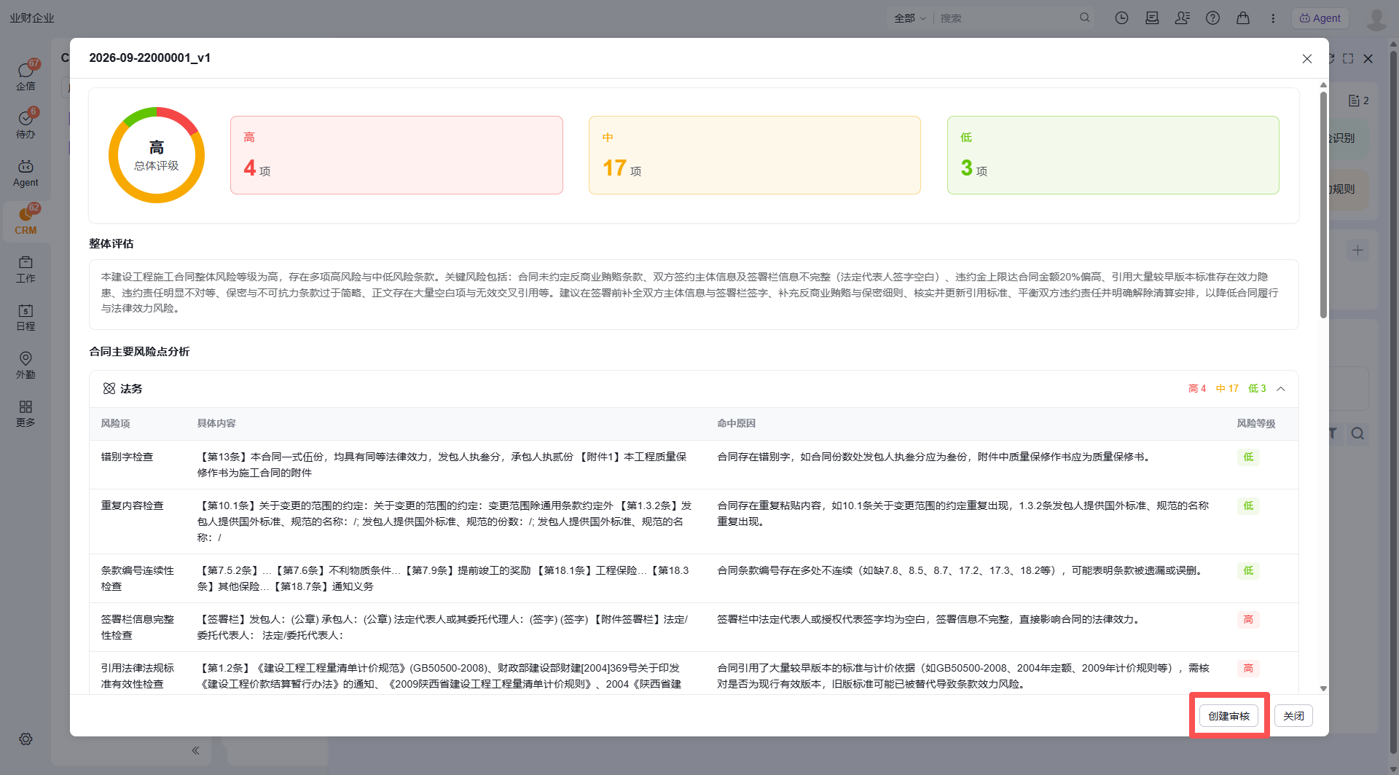Open the 外勤 location sidebar icon
Viewport: 1399px width, 775px height.
coord(26,365)
